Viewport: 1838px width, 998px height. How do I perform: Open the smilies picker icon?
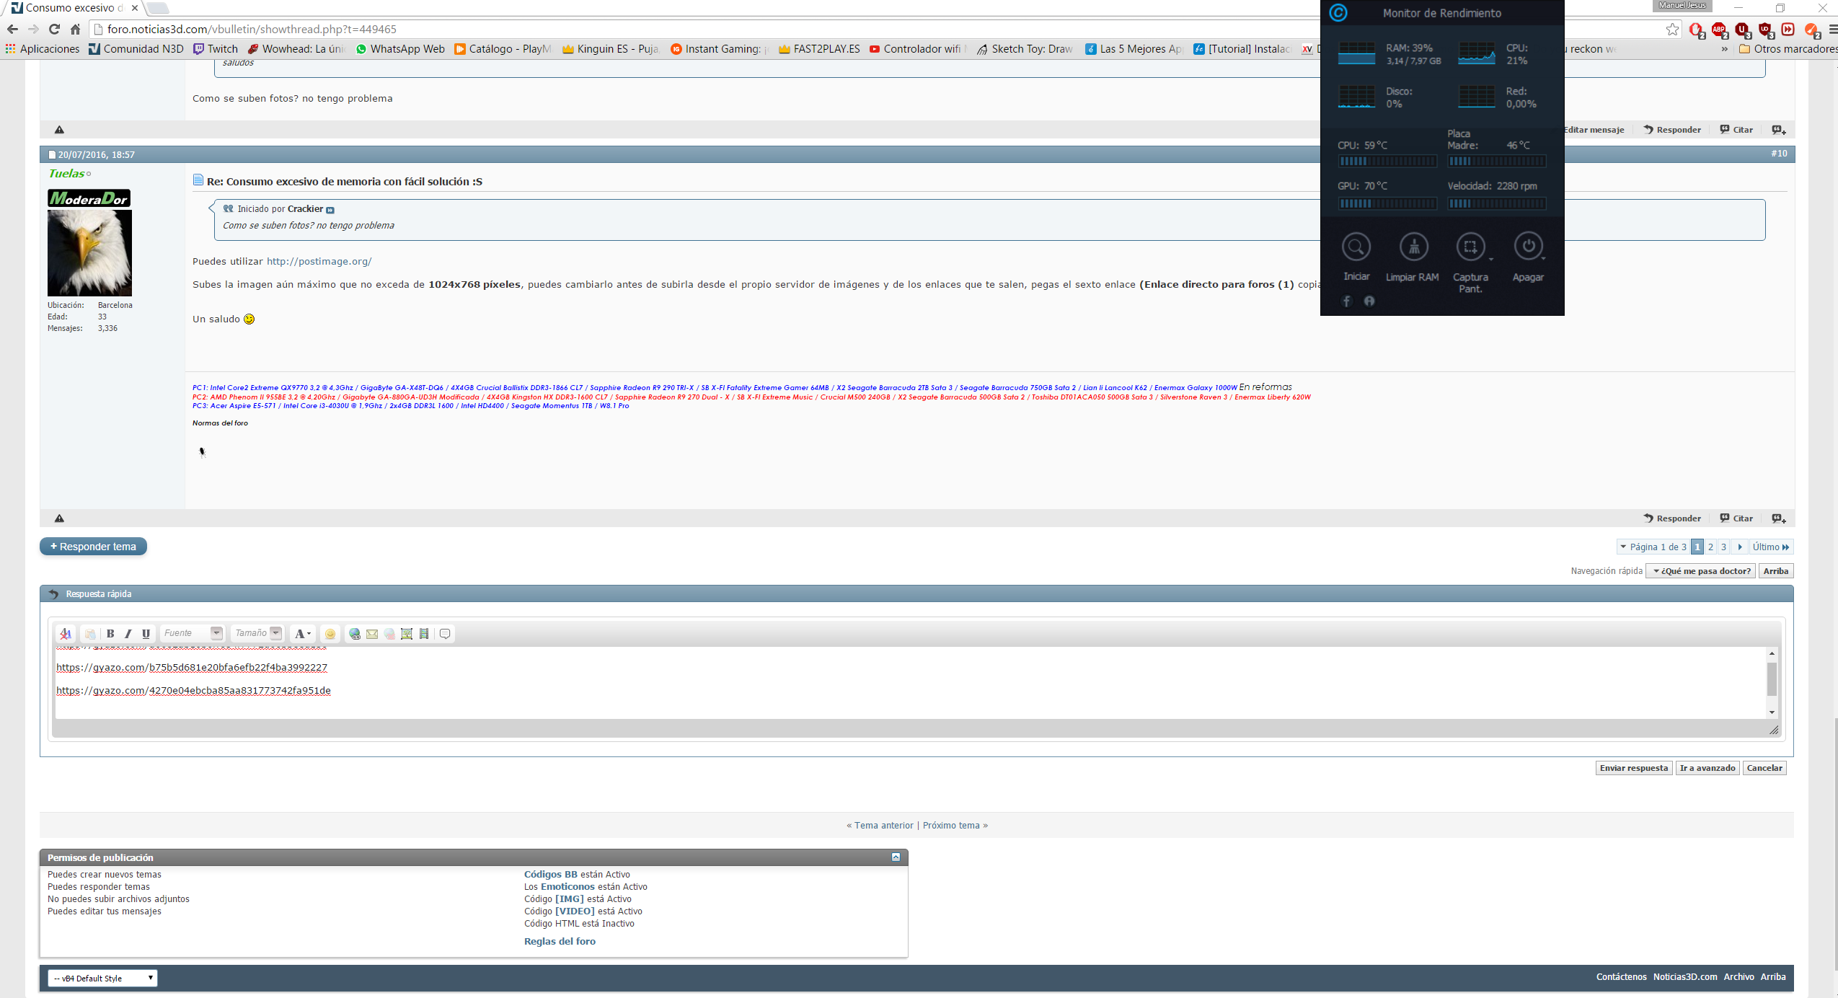click(x=330, y=634)
